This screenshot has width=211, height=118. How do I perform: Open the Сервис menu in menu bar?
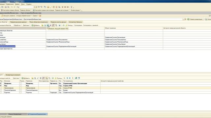point(17,4)
